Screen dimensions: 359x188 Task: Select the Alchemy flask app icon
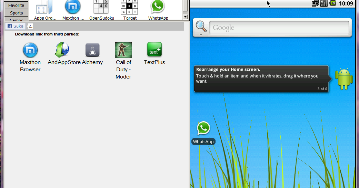point(92,50)
